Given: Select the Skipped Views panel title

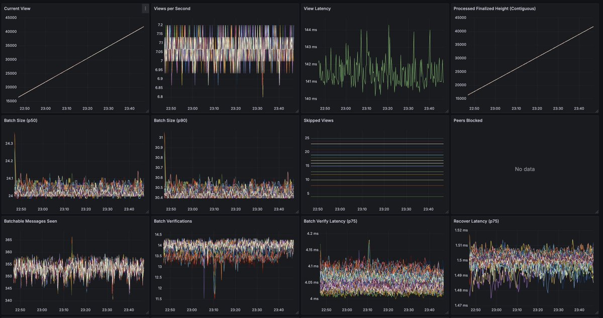Looking at the screenshot, I should tap(319, 121).
